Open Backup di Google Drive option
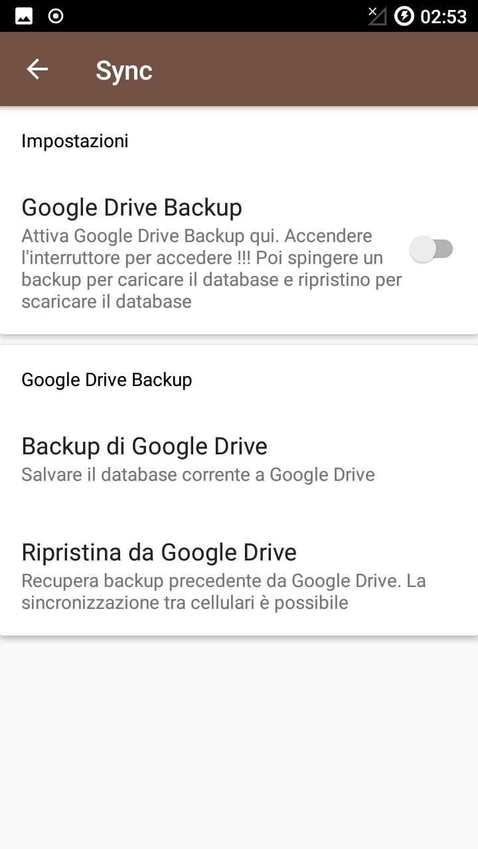 coord(239,459)
